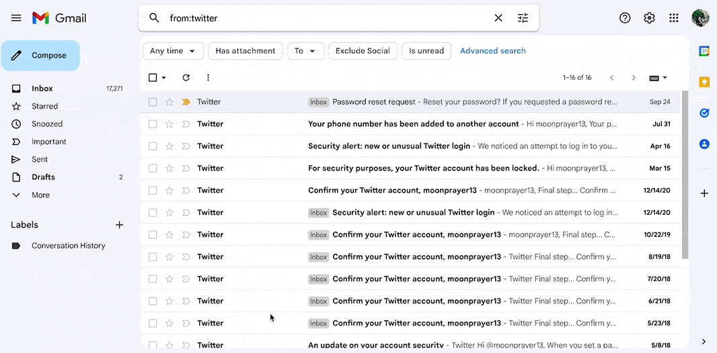Screen dimensions: 717x353
Task: Click the refresh icon above email list
Action: pyautogui.click(x=186, y=78)
